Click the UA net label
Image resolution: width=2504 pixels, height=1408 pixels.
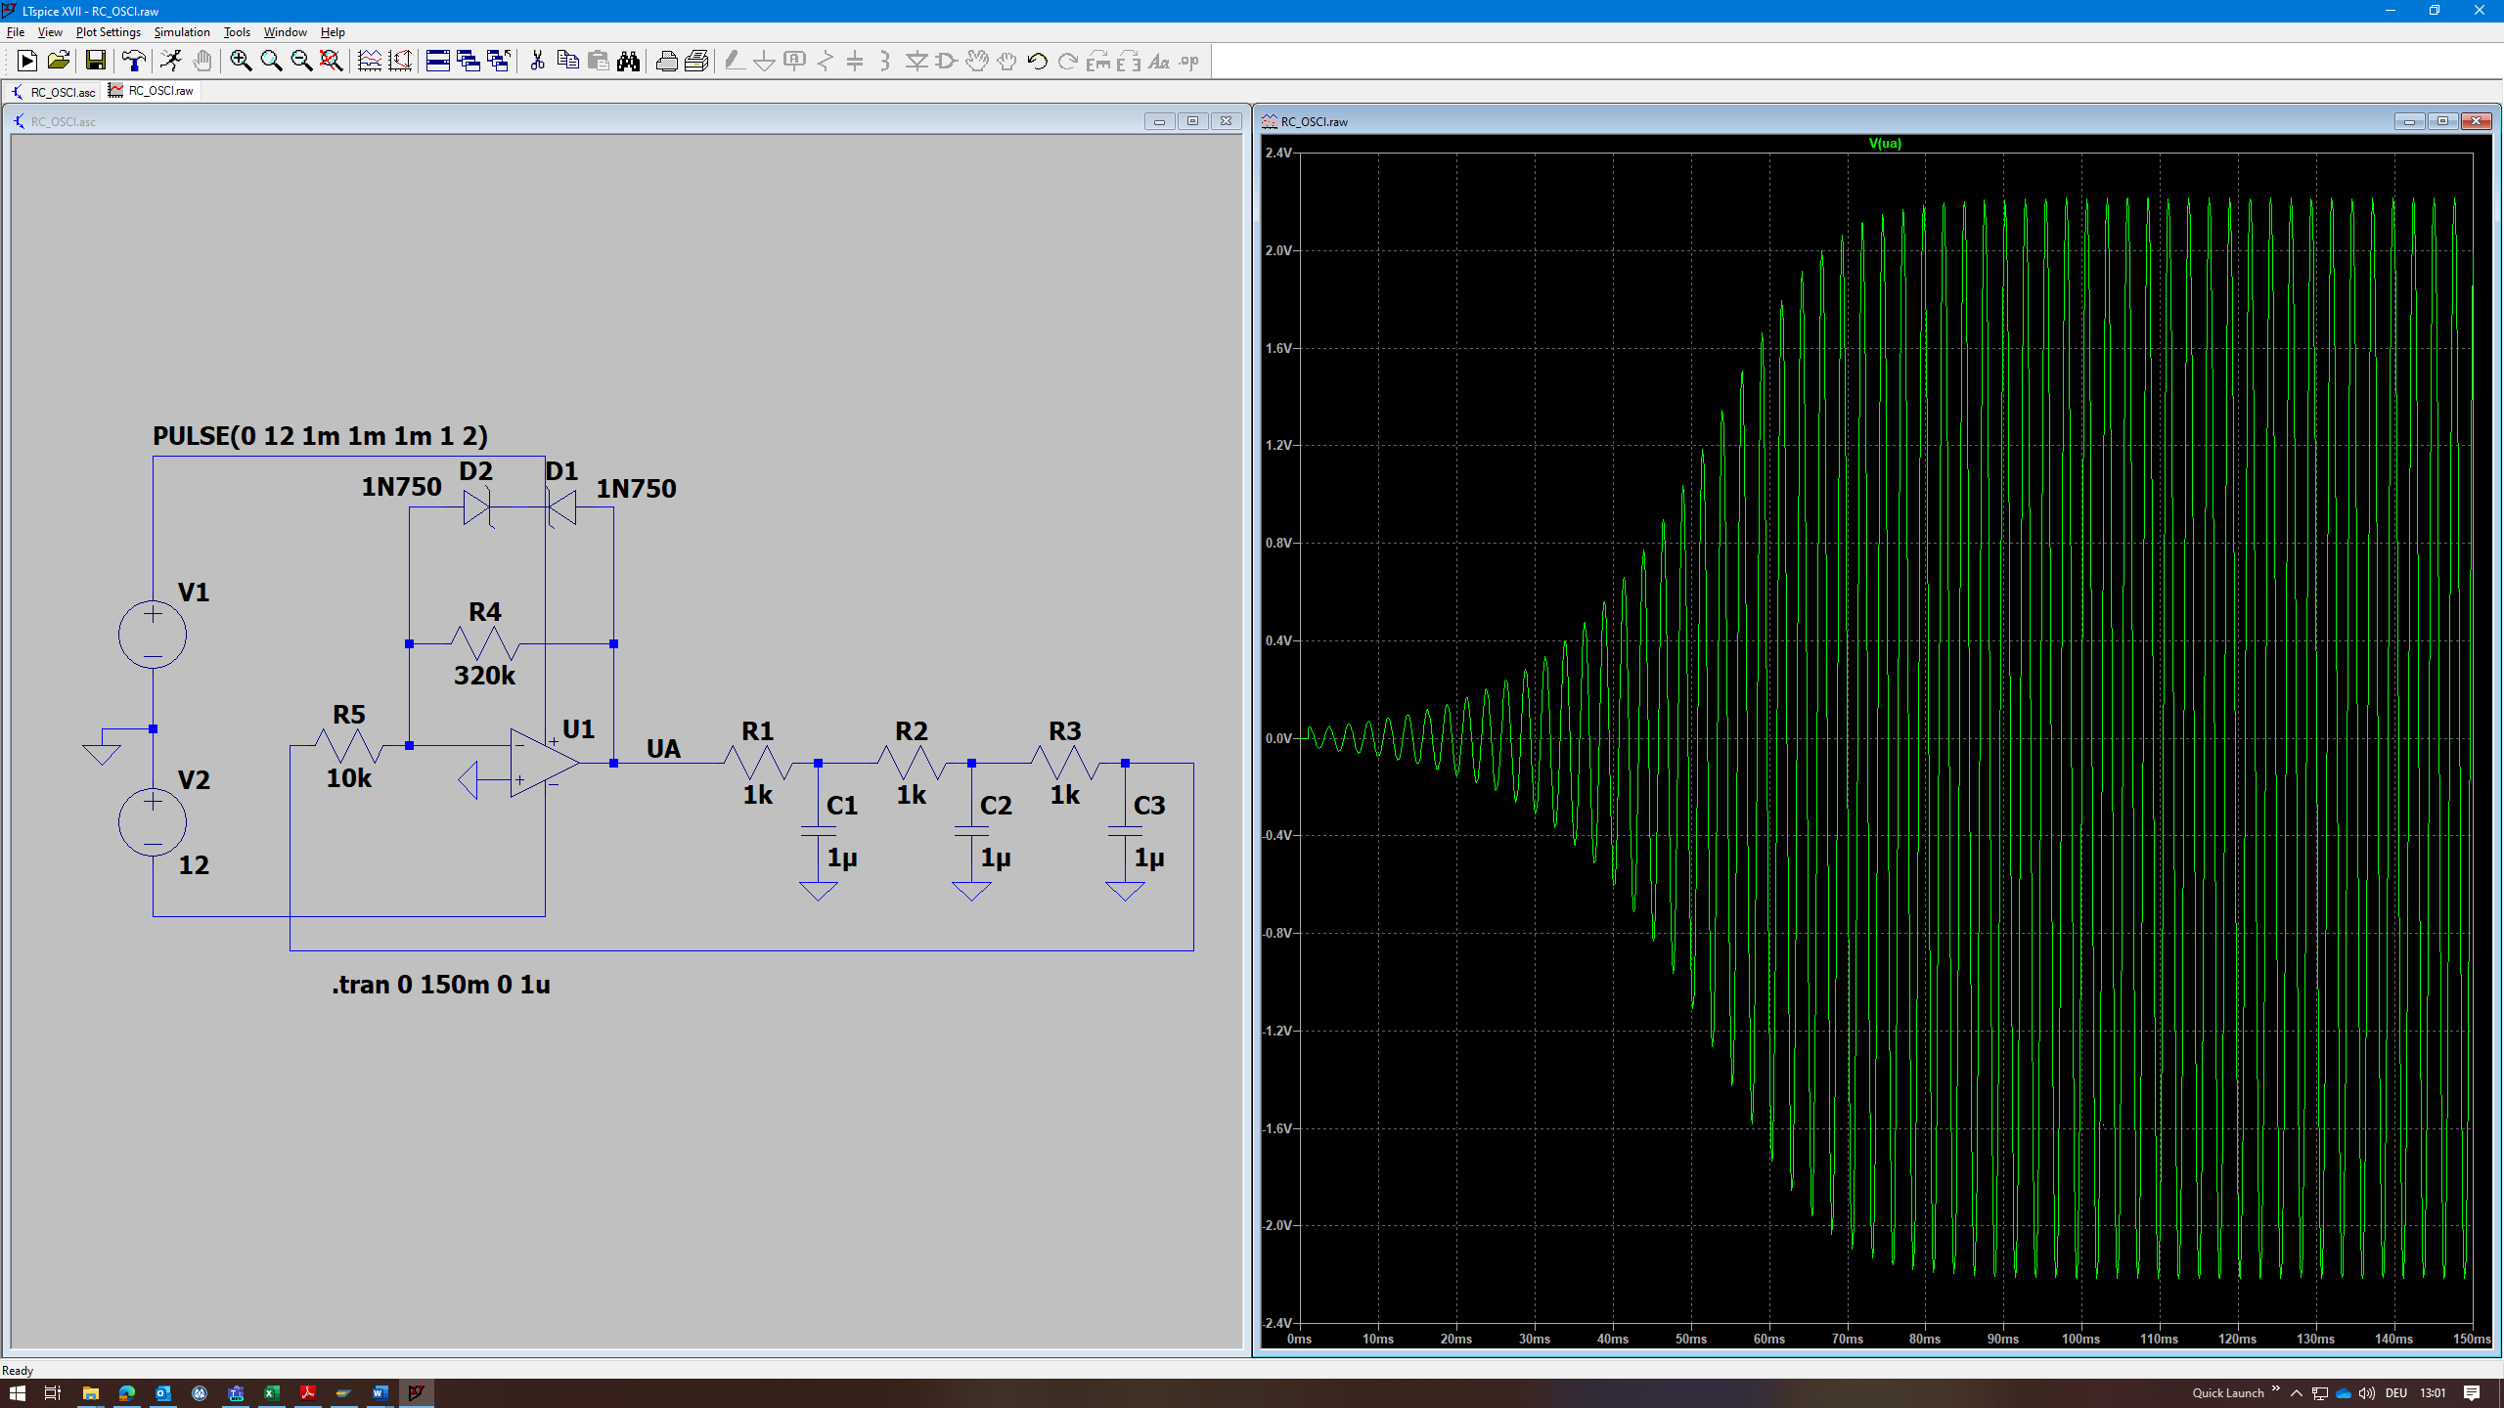(663, 749)
